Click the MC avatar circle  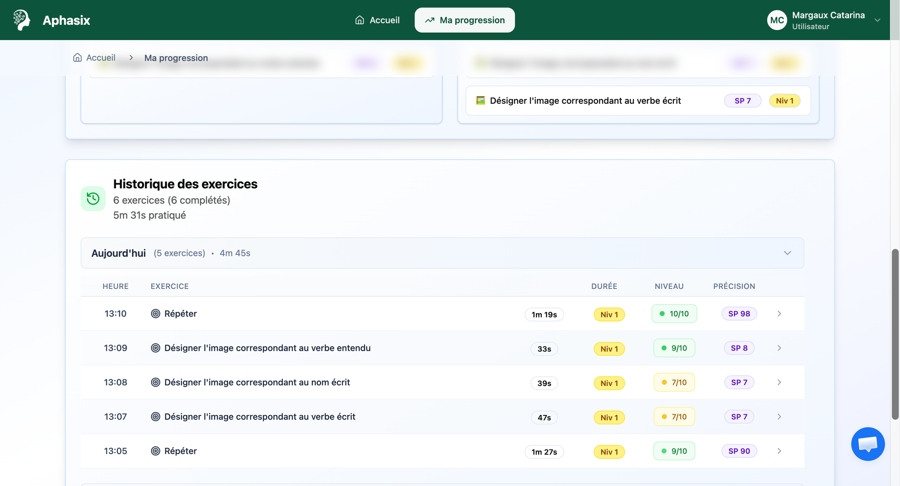pos(777,20)
